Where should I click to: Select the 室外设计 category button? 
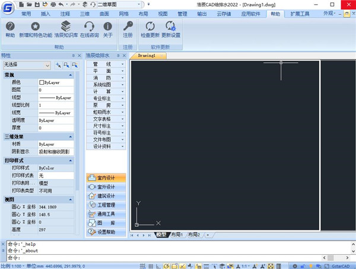click(x=106, y=187)
